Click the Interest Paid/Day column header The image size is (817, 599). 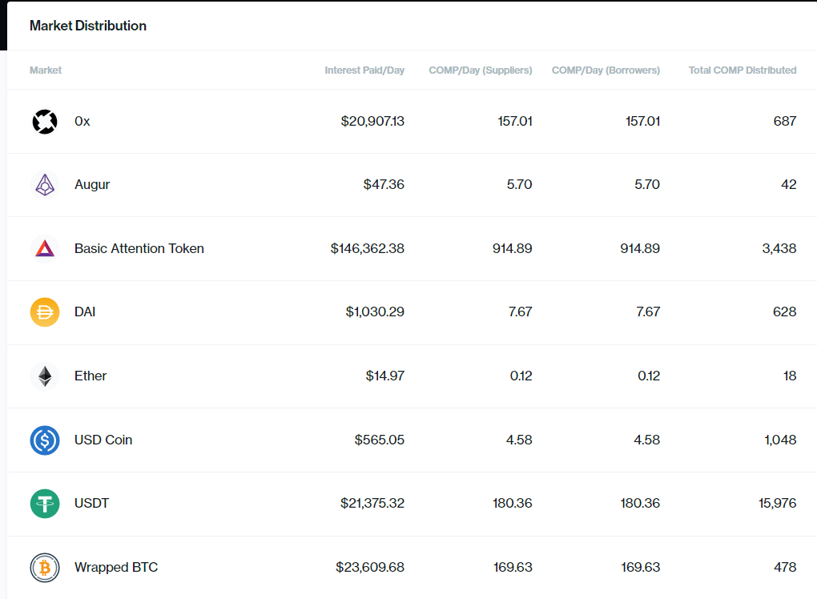click(364, 70)
